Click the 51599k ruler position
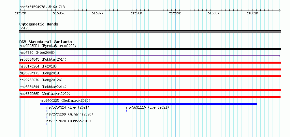 [175, 13]
